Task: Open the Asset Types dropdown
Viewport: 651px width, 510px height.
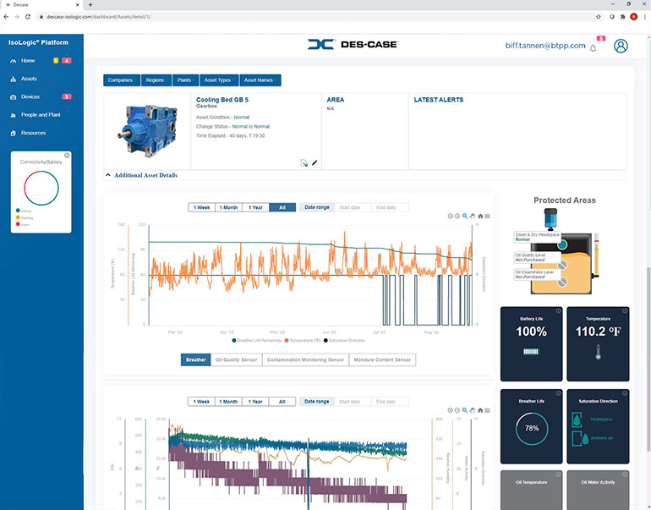Action: (x=219, y=80)
